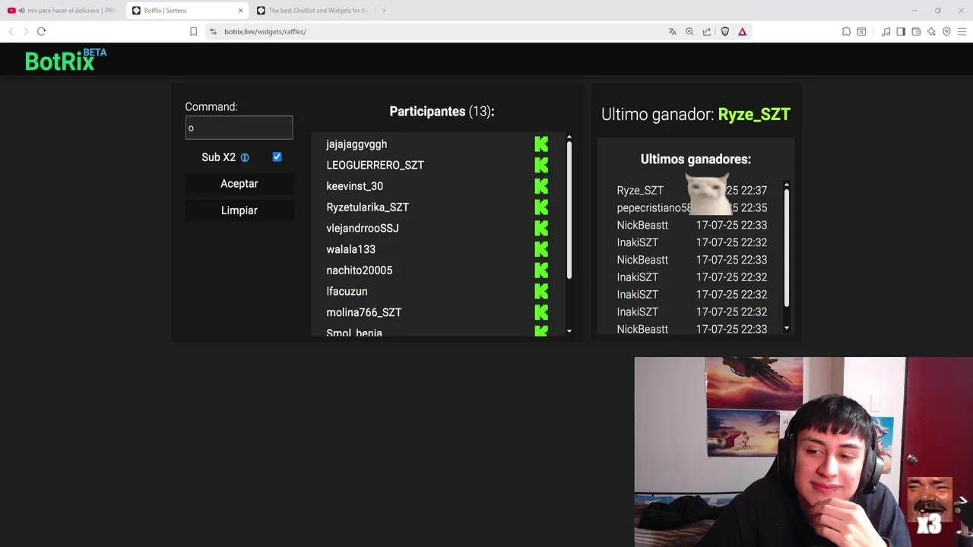This screenshot has width=973, height=547.
Task: Select participant name lfacuzun
Action: click(x=347, y=291)
